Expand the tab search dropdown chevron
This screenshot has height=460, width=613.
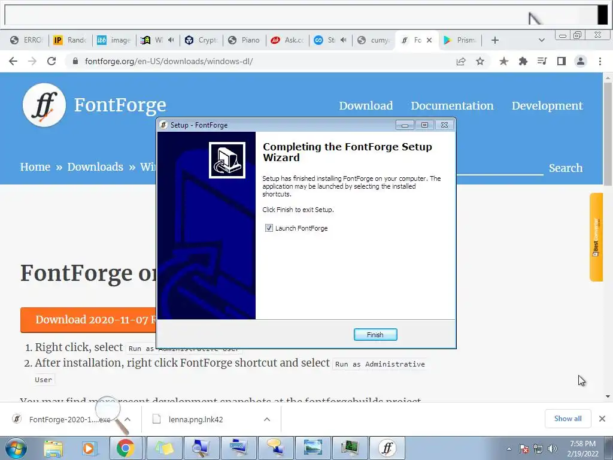click(x=541, y=40)
